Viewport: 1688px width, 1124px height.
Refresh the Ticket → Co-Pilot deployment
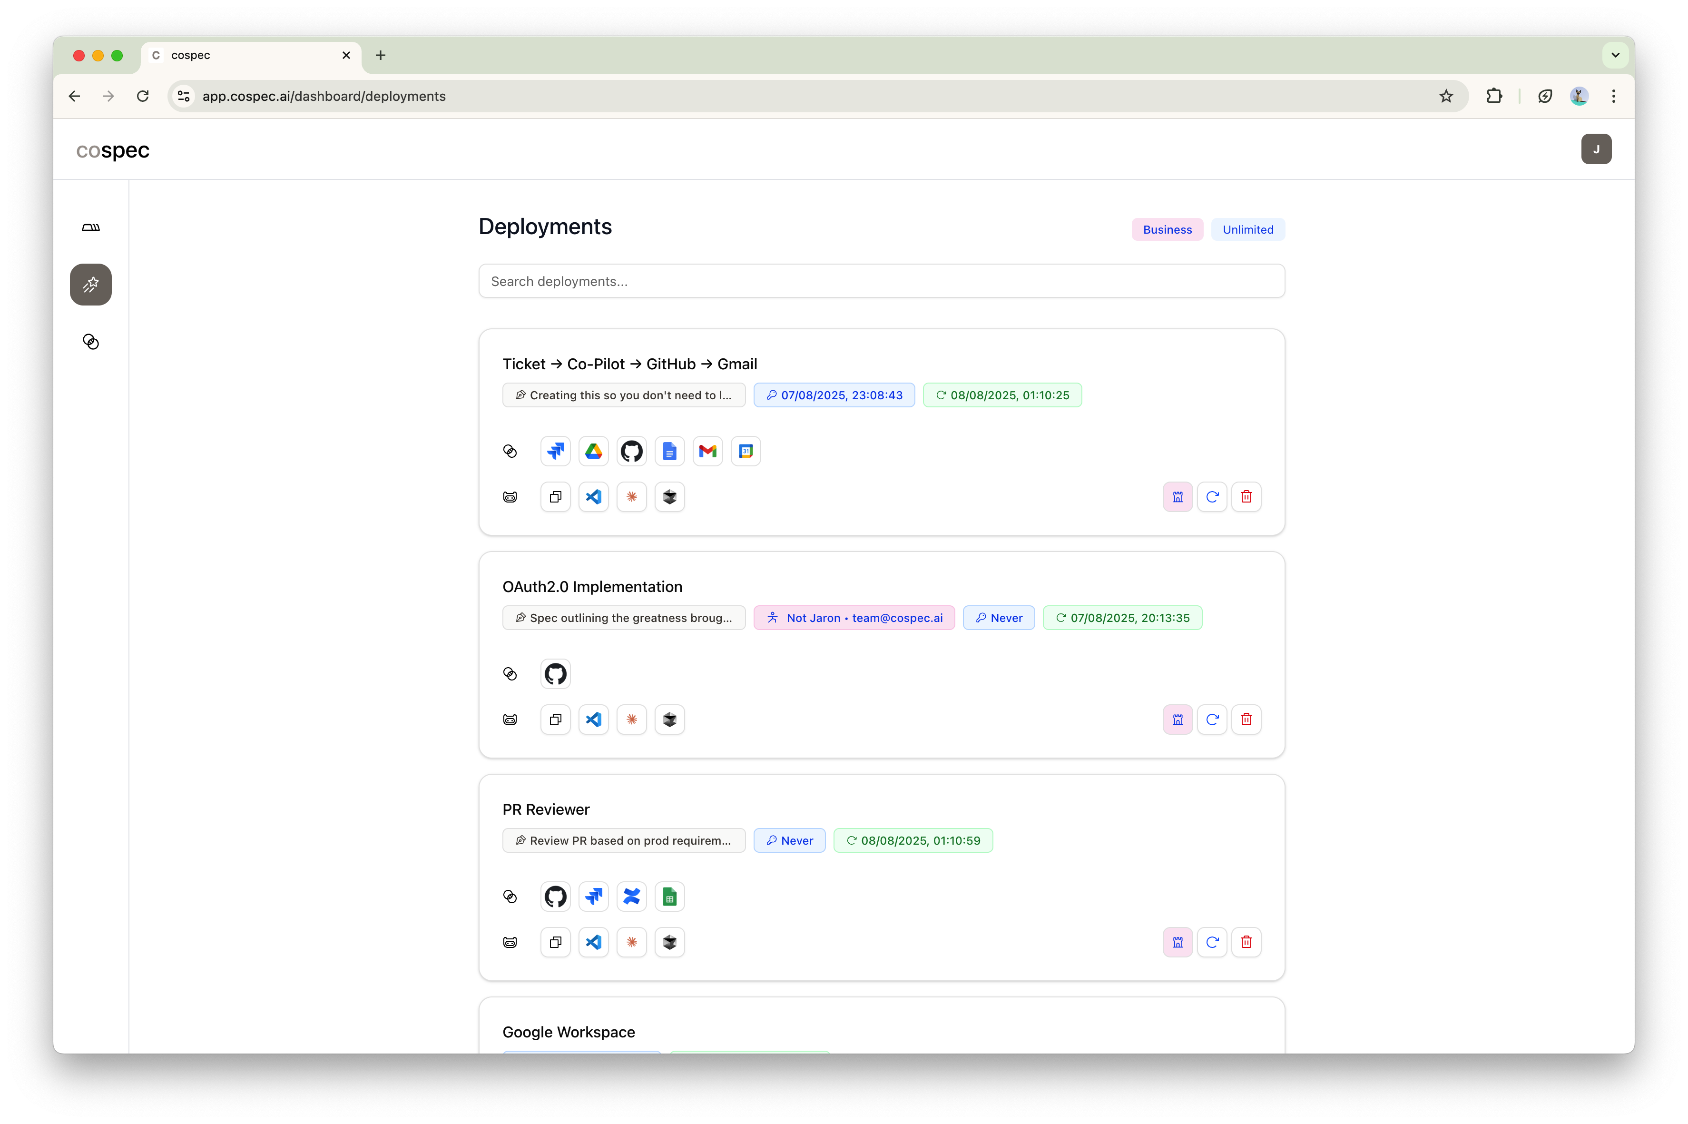pos(1212,497)
